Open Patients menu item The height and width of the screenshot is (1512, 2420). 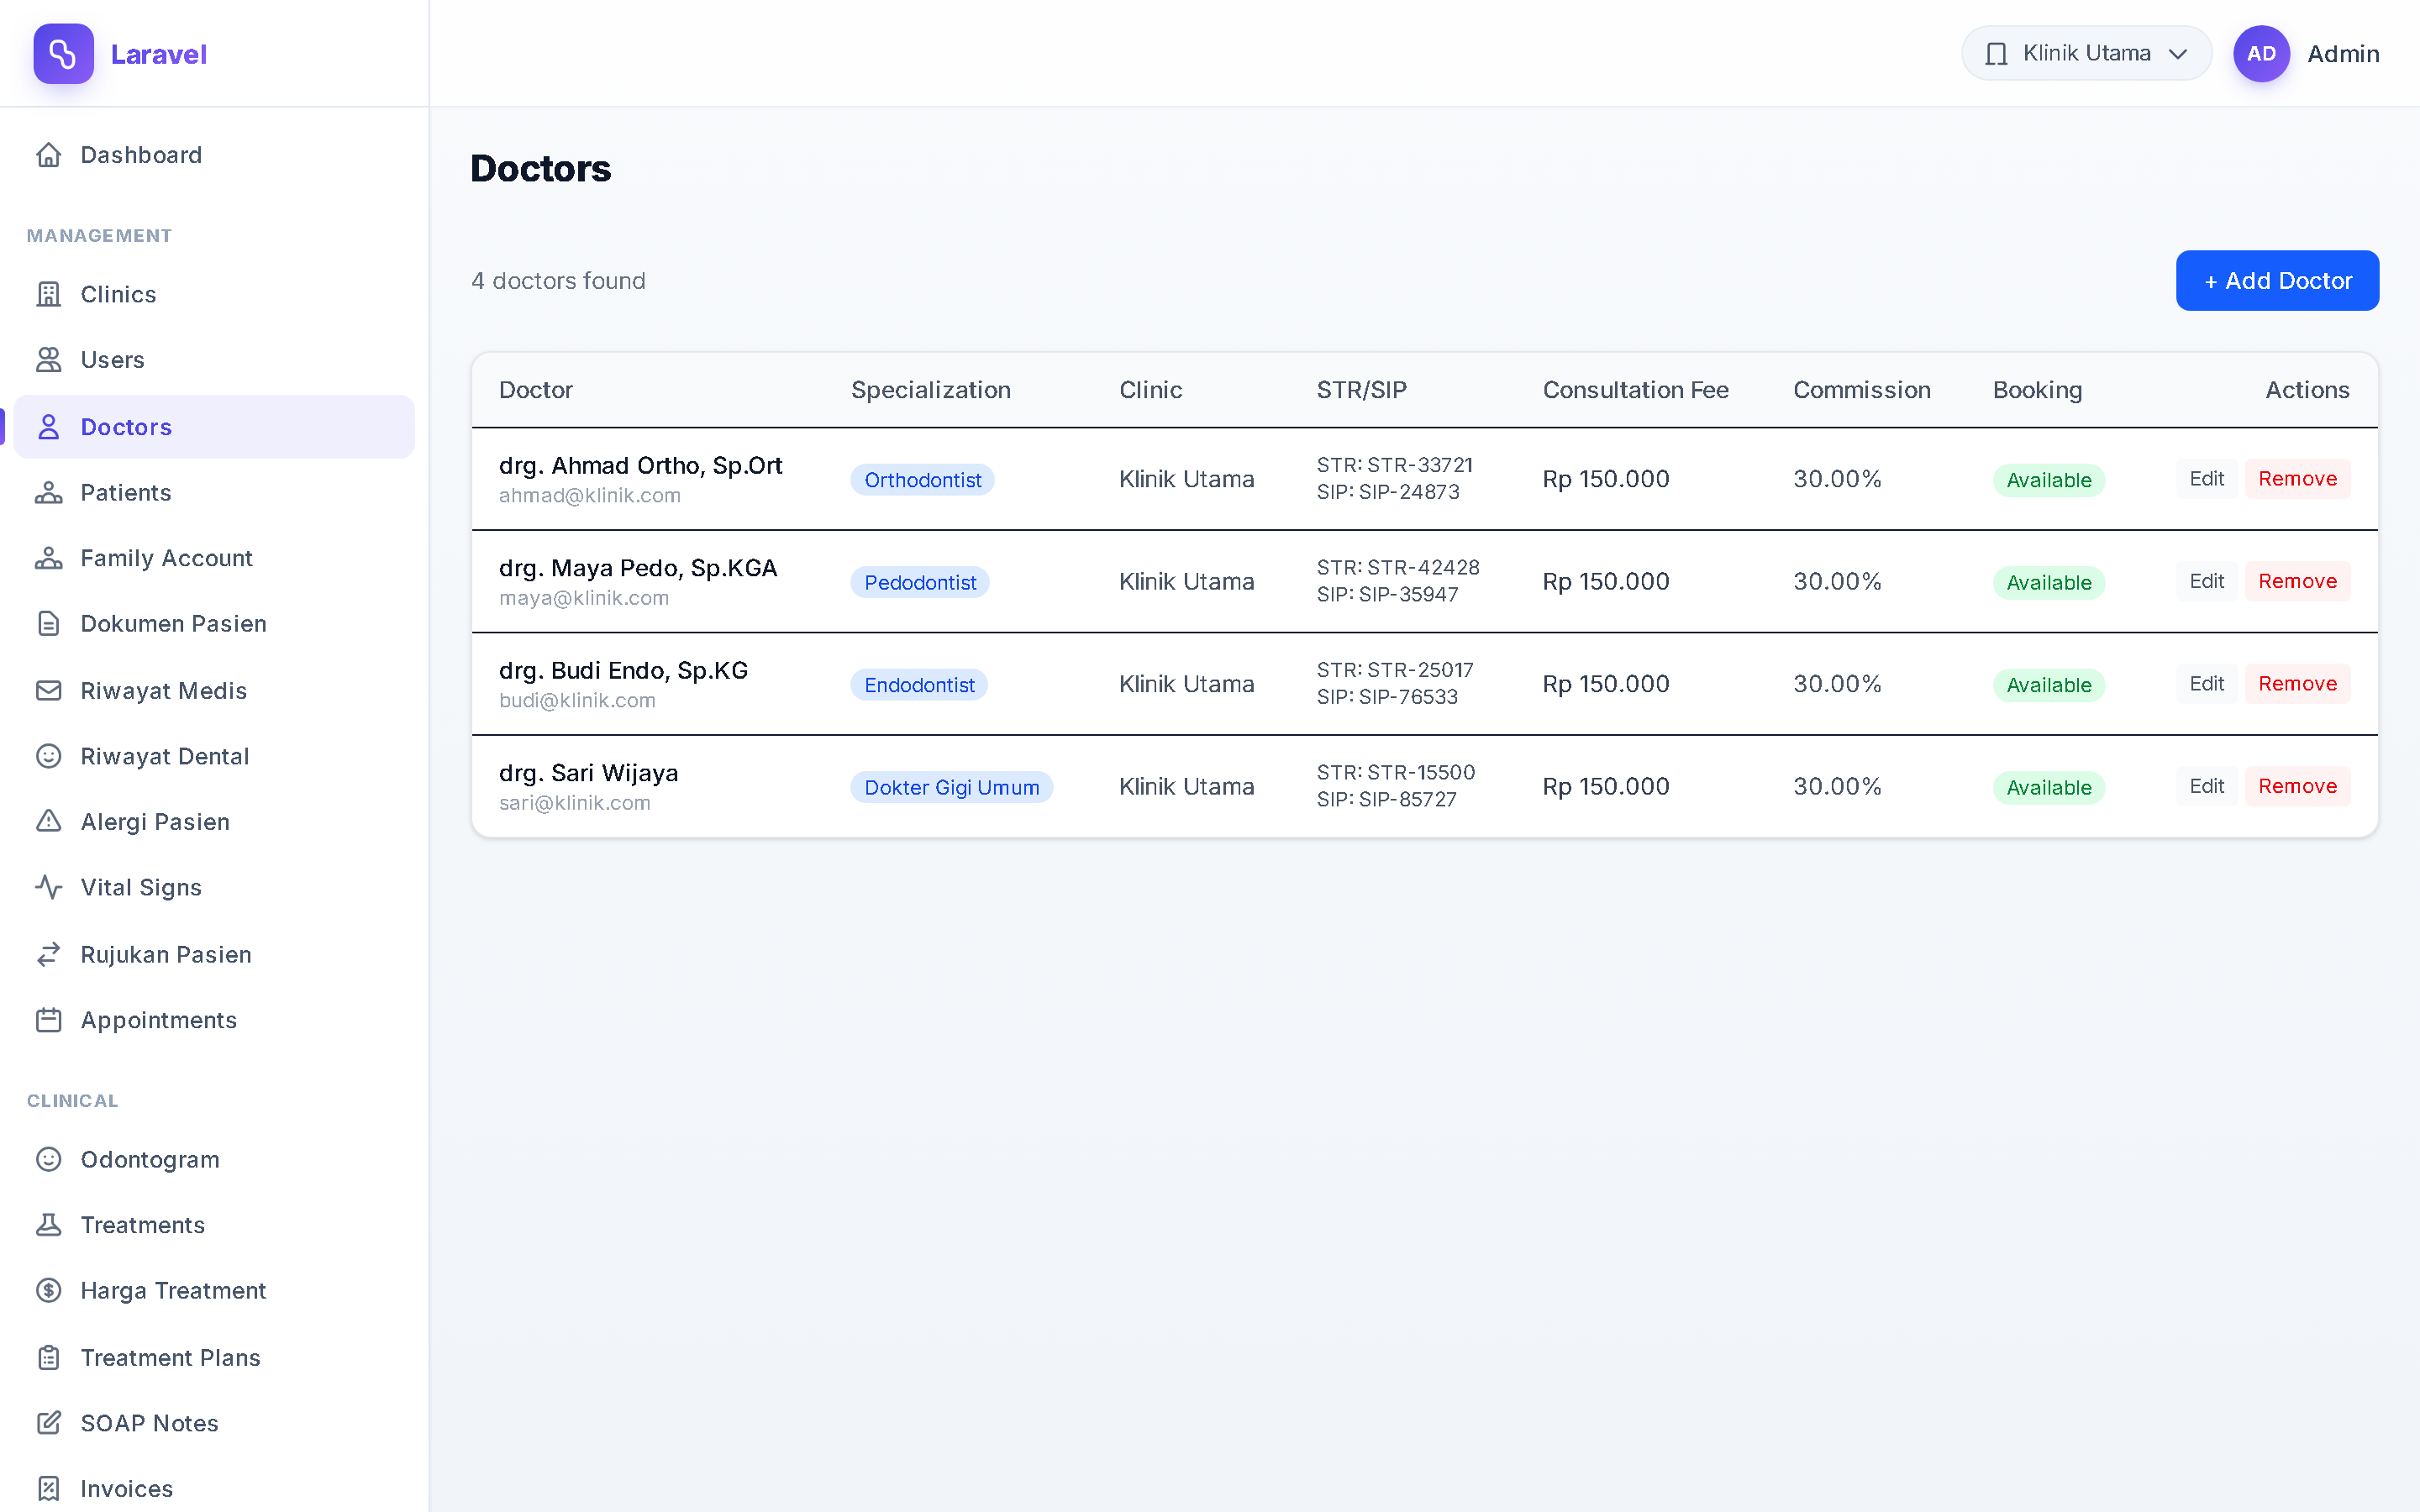point(214,493)
